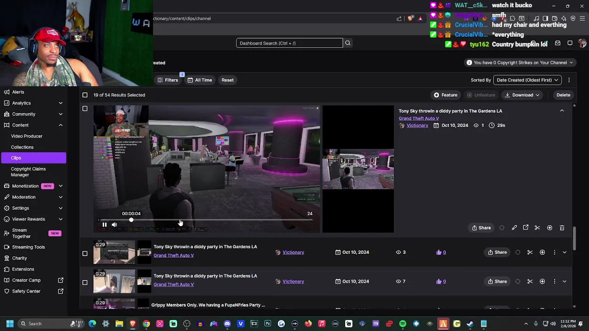Delete the selected clips
This screenshot has height=331, width=589.
(x=563, y=95)
